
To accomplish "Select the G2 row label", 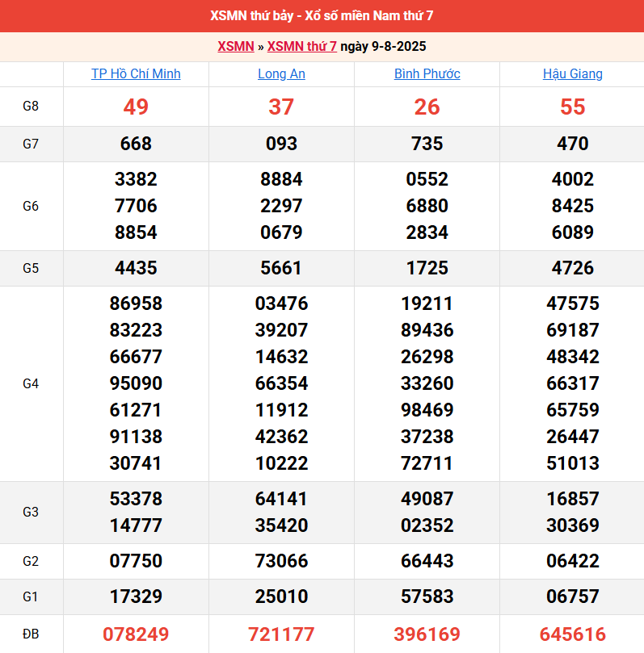I will point(31,561).
